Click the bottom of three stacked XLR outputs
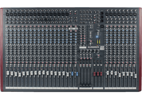The image size is (142, 99). [102, 21]
